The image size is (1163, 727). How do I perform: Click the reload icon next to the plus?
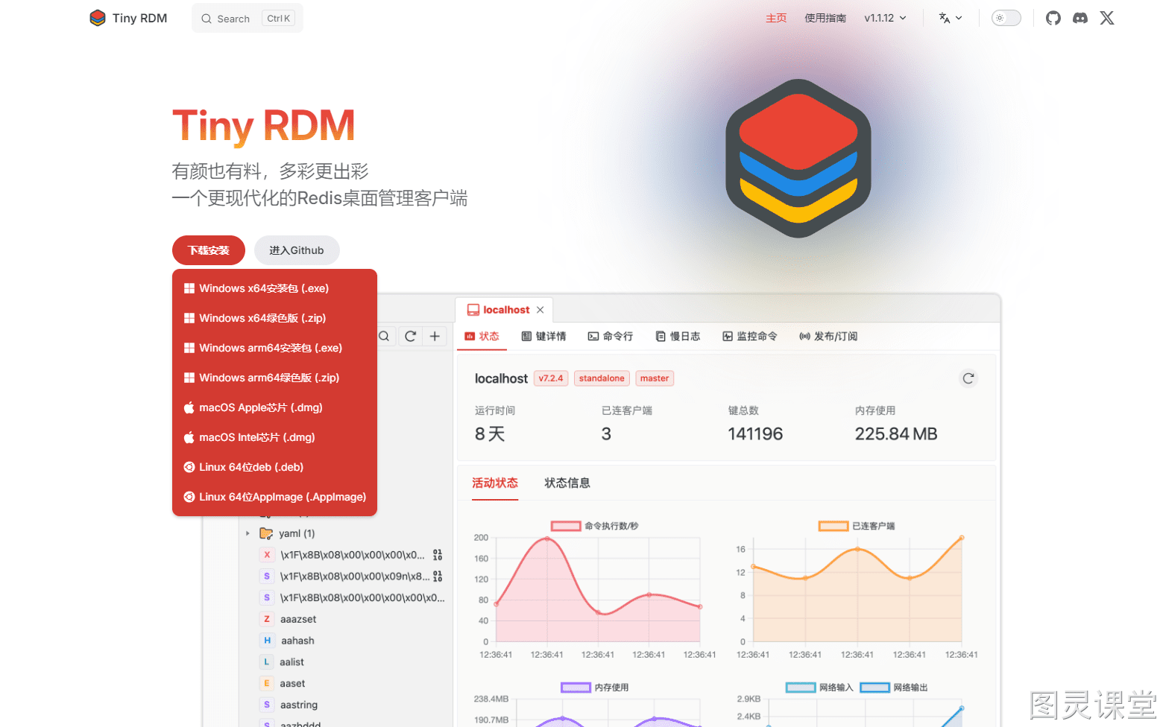point(410,337)
